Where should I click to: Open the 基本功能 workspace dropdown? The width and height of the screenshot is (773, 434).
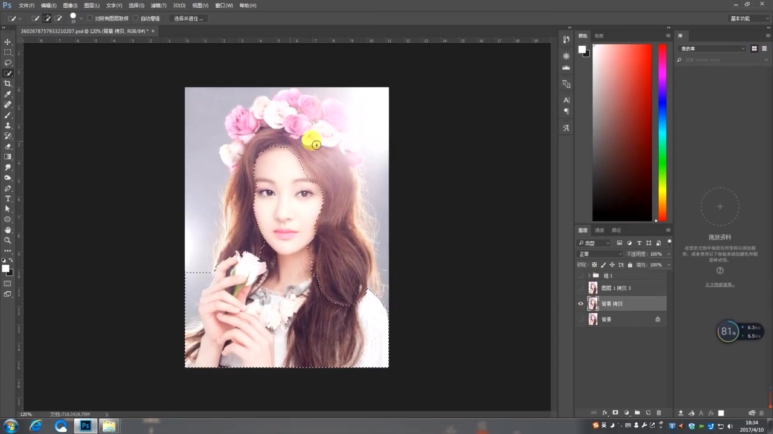click(x=749, y=18)
